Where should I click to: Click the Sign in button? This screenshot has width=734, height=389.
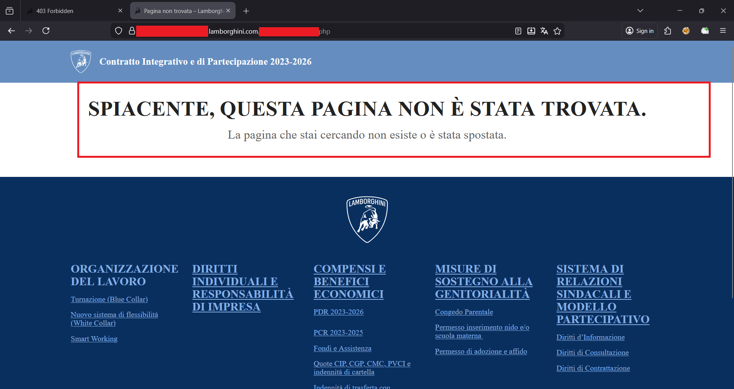640,31
